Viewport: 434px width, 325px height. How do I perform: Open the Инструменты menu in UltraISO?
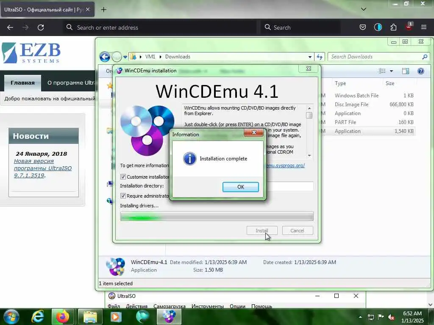208,306
